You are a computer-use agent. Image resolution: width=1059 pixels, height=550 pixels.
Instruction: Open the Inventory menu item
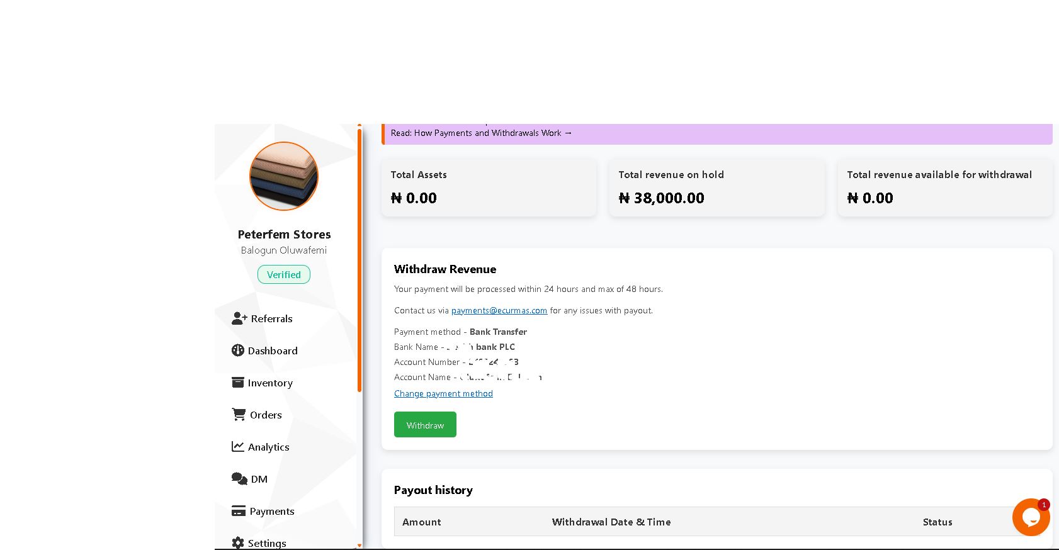pyautogui.click(x=270, y=383)
